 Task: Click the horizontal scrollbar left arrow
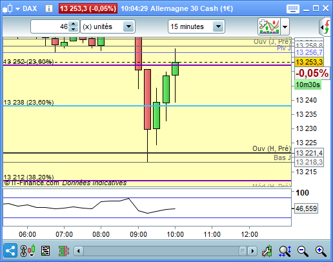tap(79, 251)
